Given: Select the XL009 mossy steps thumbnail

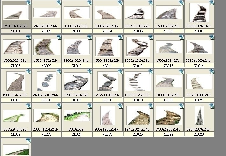Looking at the screenshot, I should click(x=46, y=47).
